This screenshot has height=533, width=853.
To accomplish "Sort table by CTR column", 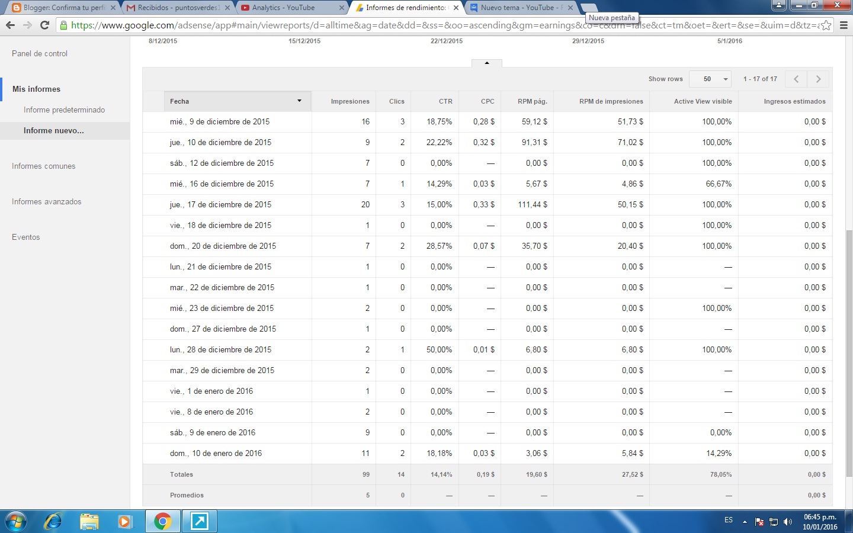I will [x=445, y=101].
